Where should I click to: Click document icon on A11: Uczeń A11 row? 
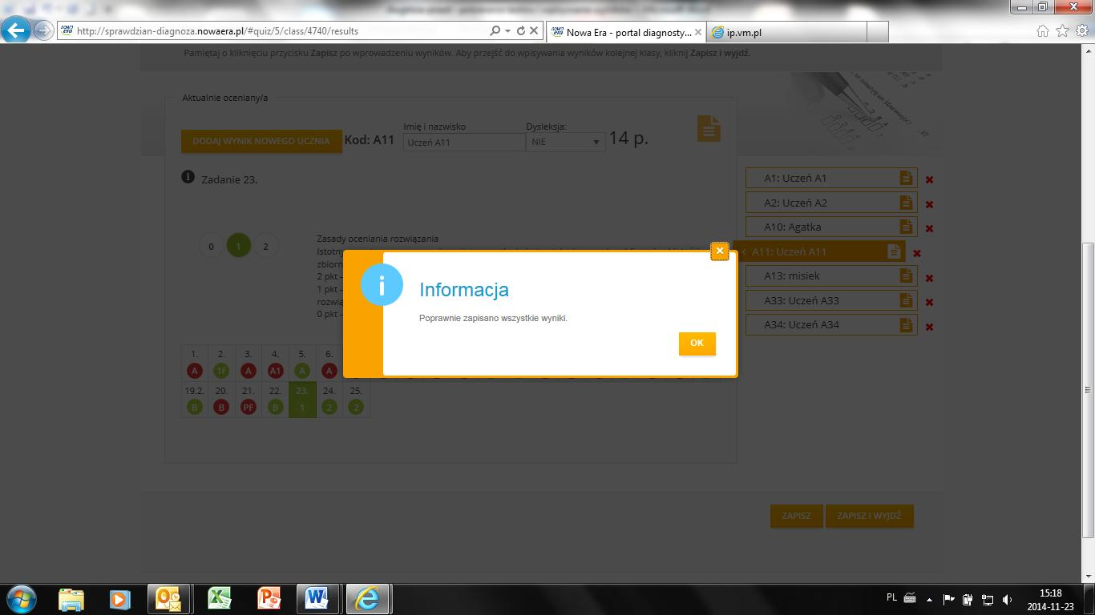[894, 251]
